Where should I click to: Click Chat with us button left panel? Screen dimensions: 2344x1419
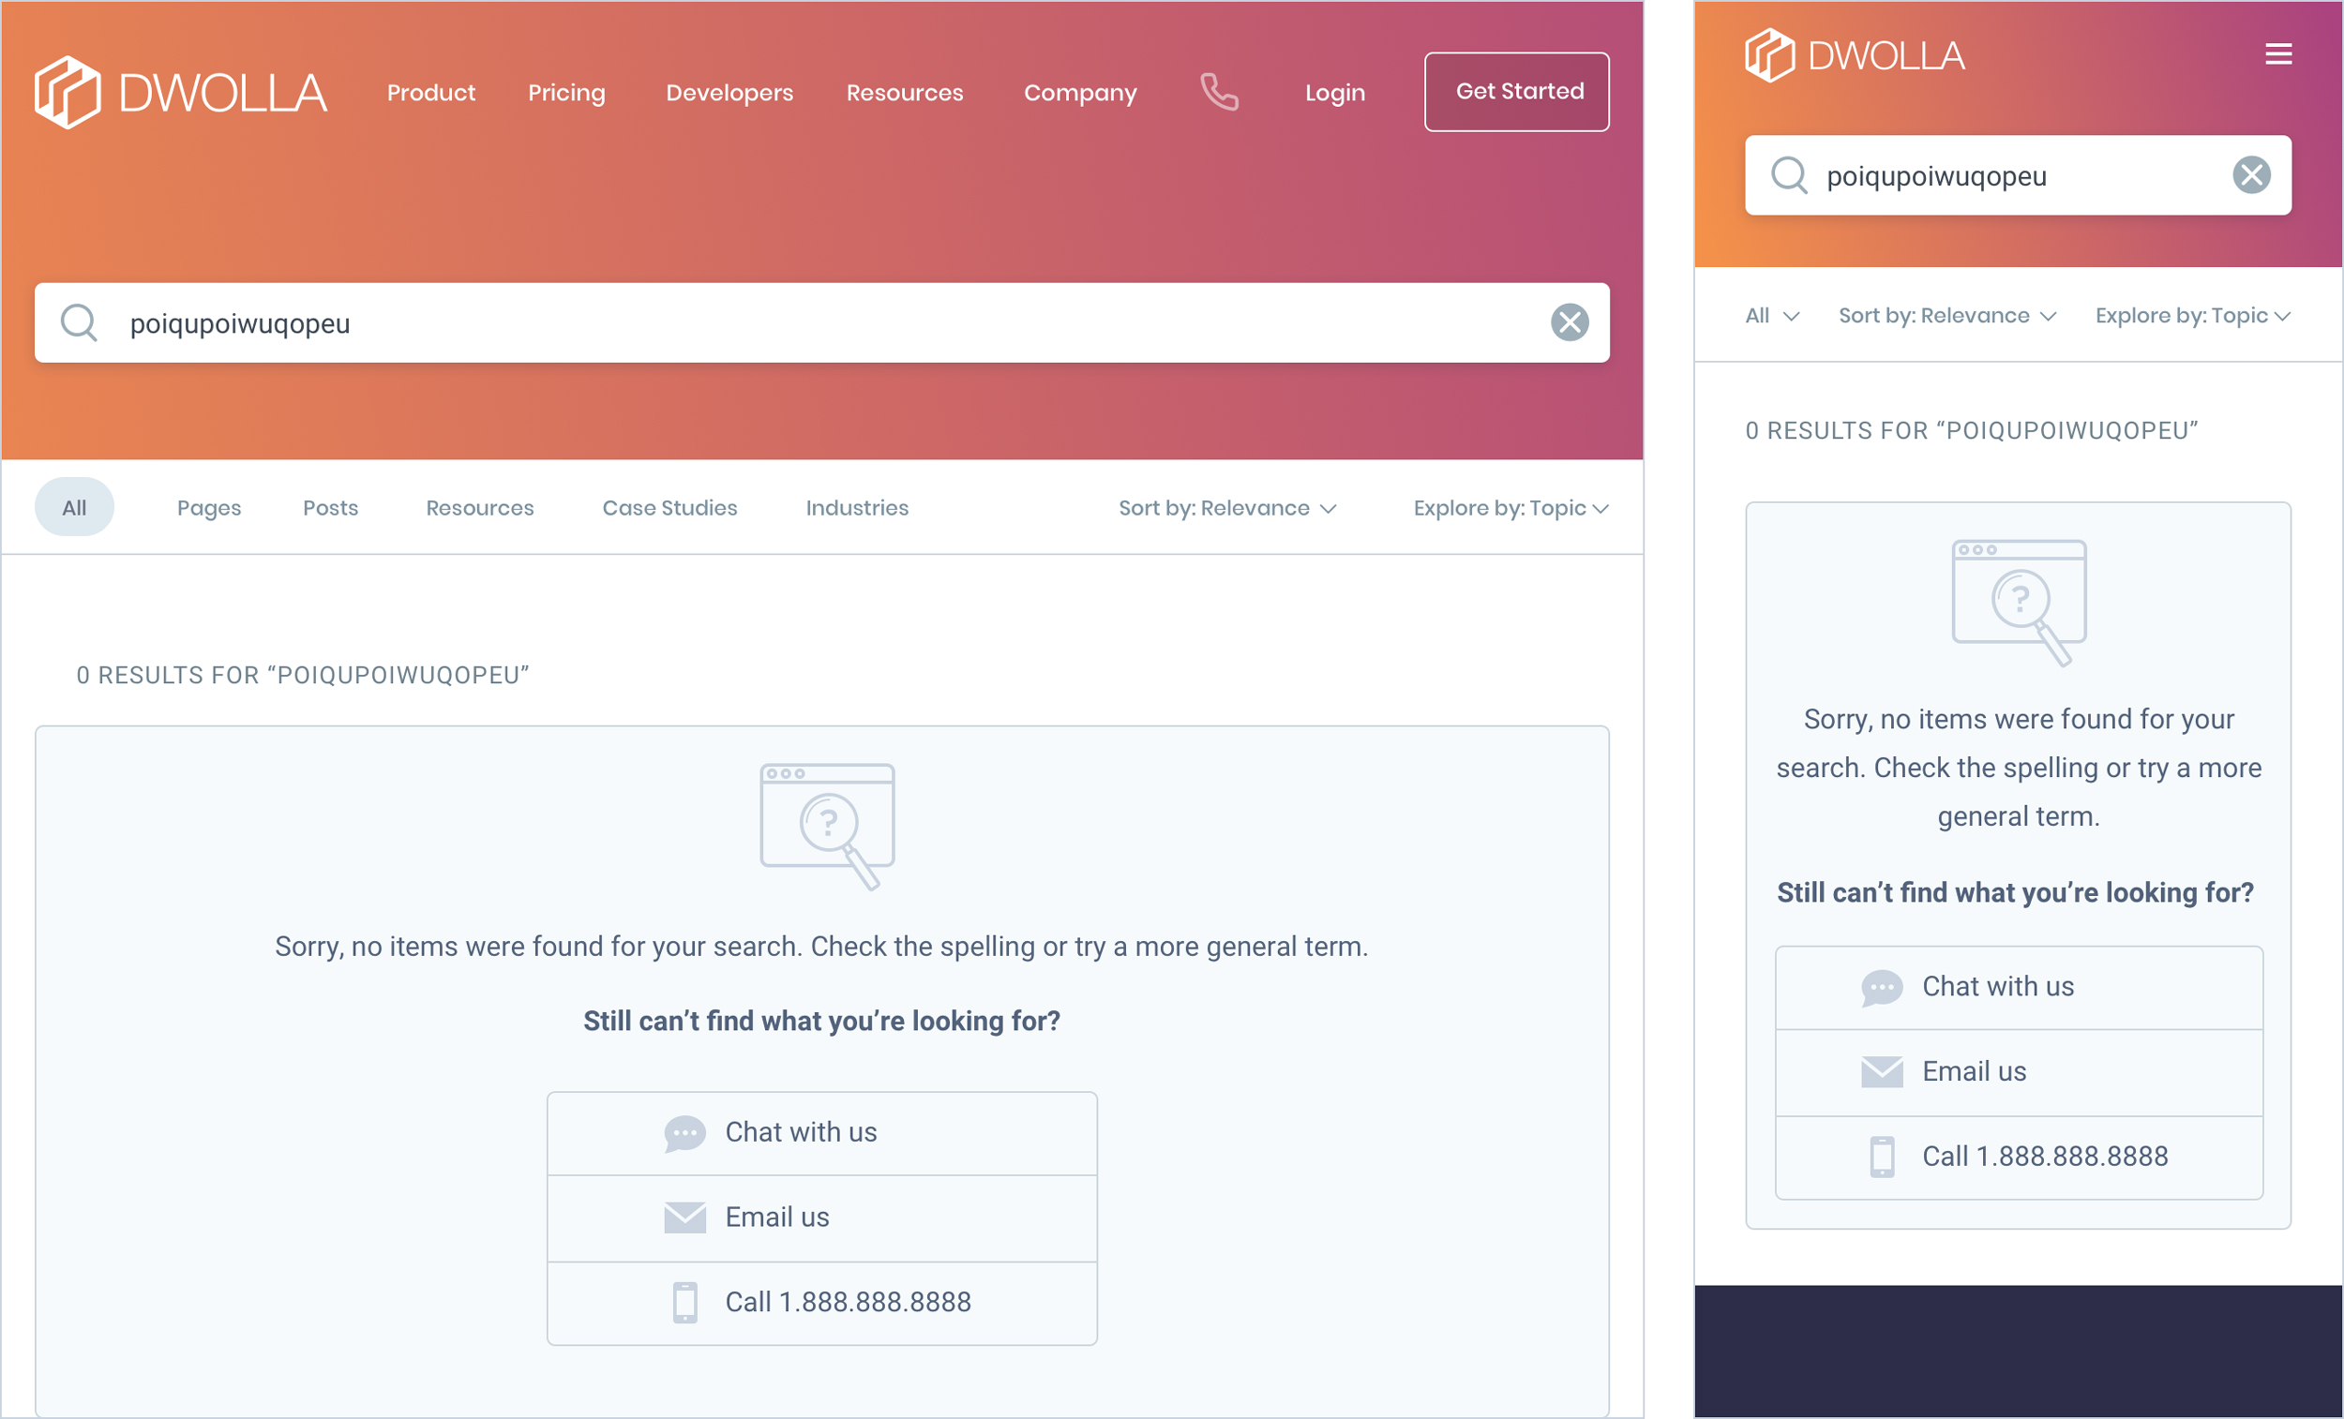822,1131
